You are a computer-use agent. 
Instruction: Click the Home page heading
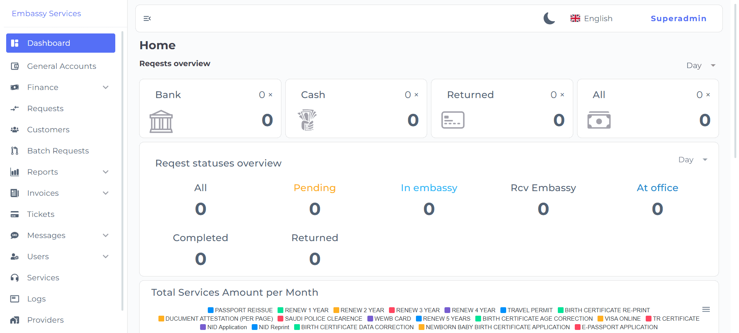157,45
